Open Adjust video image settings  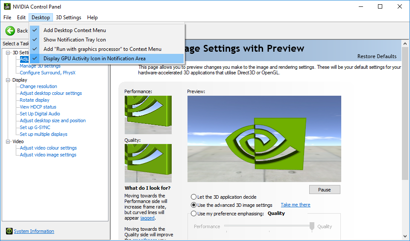coord(48,155)
